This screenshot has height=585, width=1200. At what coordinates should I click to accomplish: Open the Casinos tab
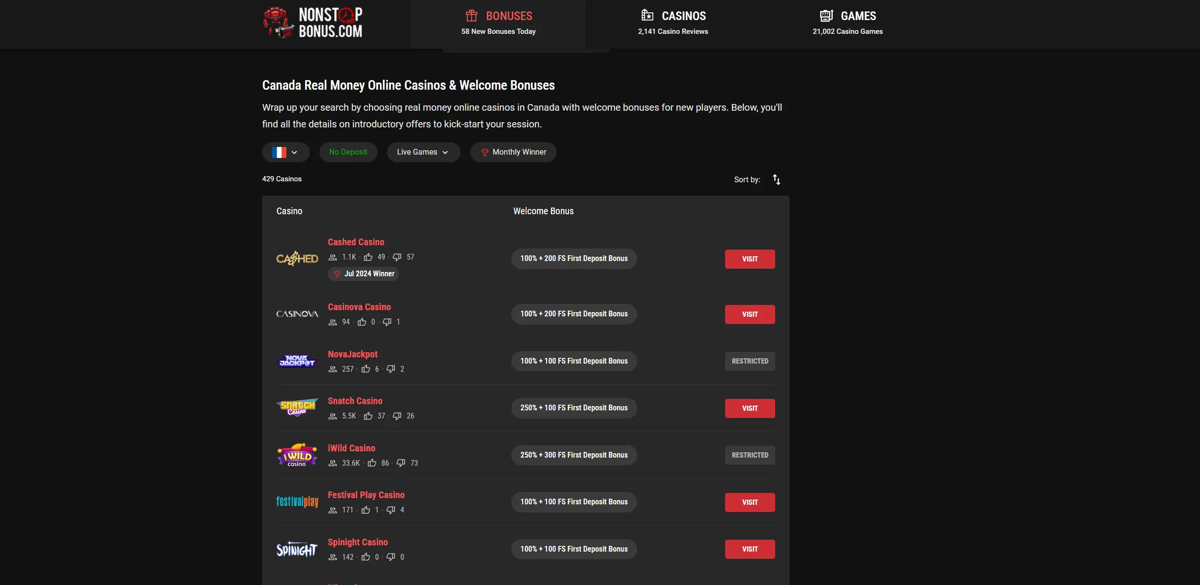(673, 23)
